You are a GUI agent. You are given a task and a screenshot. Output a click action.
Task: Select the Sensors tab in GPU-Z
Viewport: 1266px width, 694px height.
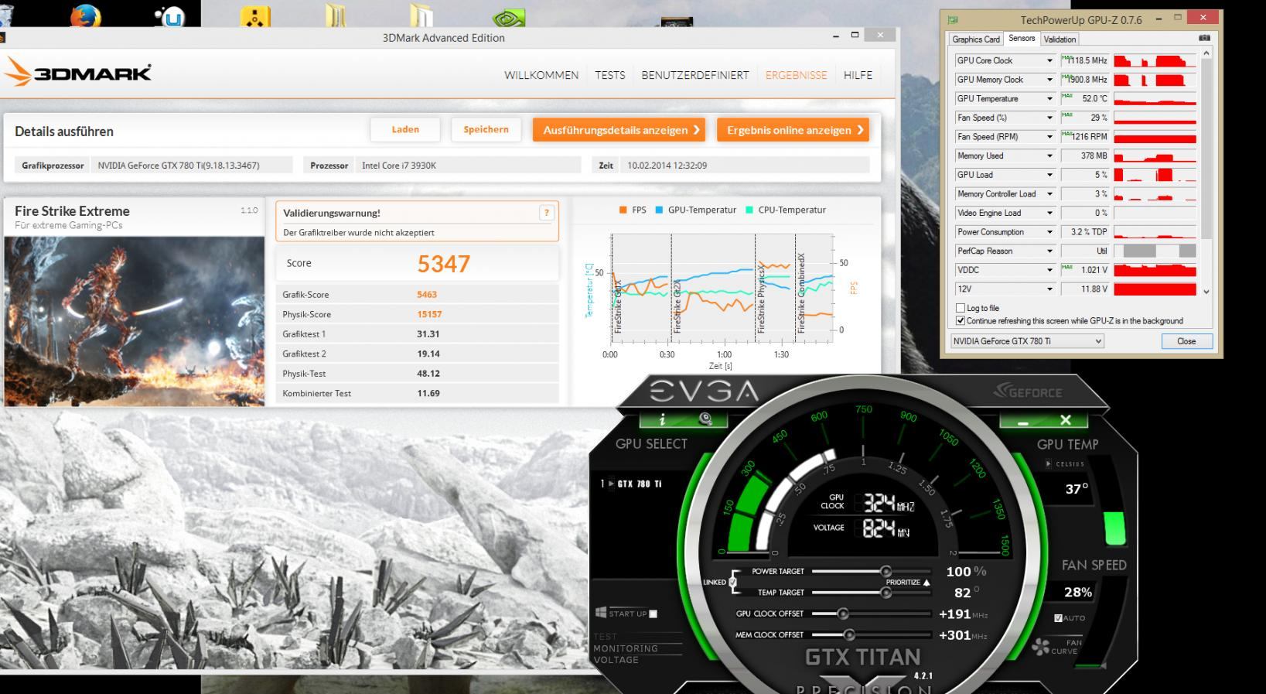coord(1021,38)
